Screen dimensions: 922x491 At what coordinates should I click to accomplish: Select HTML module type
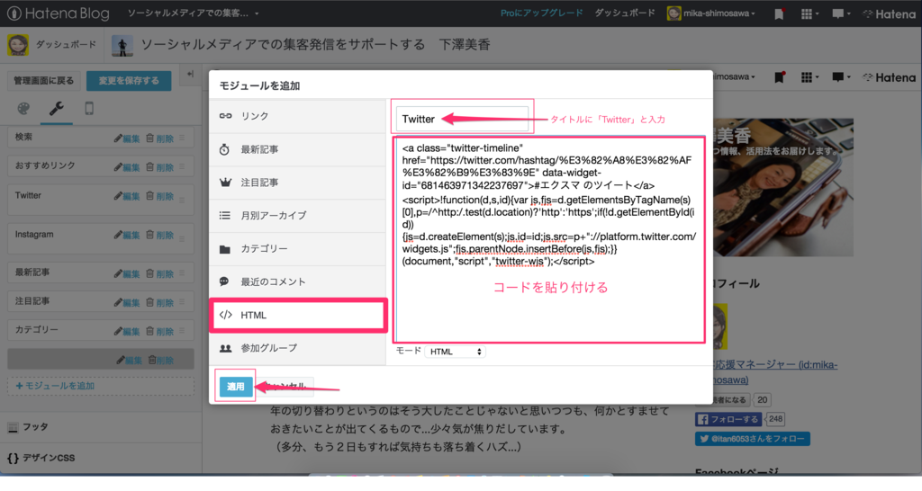(297, 316)
